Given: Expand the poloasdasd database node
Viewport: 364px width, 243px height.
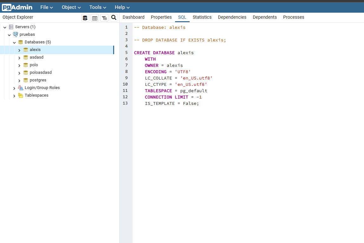Looking at the screenshot, I should (x=19, y=73).
